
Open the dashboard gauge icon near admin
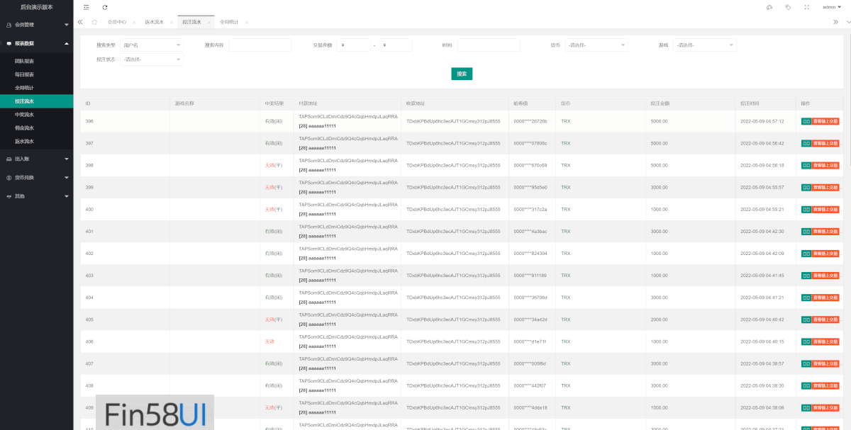click(769, 7)
